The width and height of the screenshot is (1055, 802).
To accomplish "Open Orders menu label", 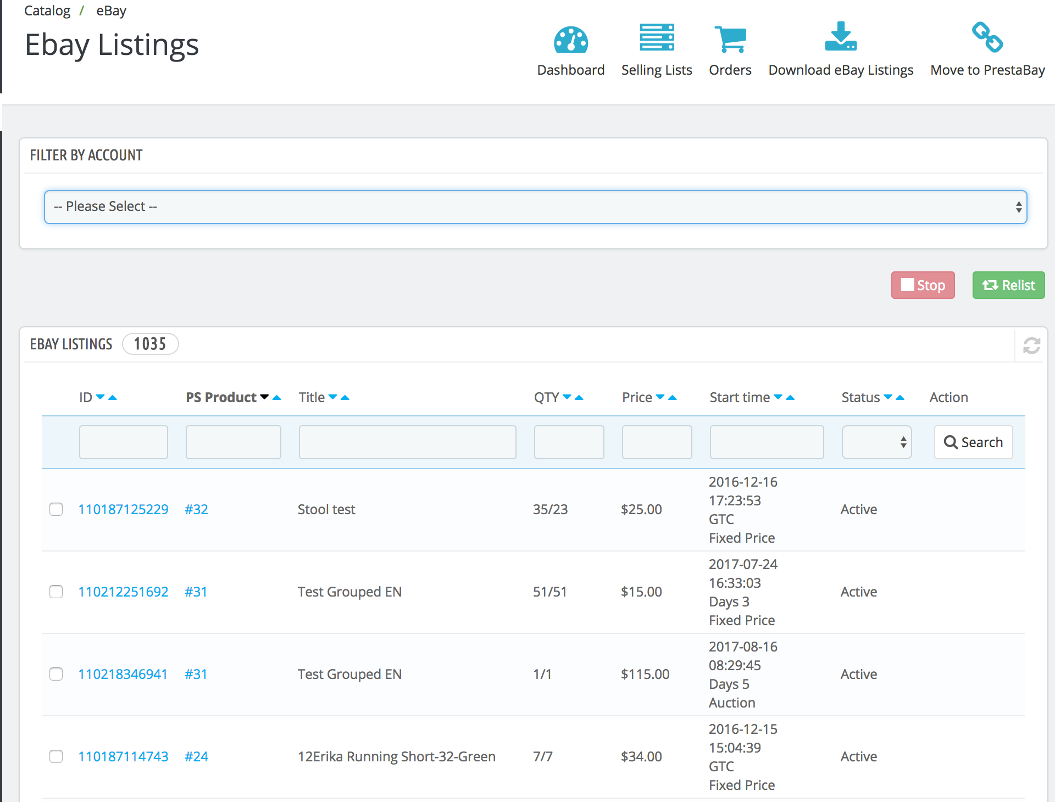I will pyautogui.click(x=730, y=70).
